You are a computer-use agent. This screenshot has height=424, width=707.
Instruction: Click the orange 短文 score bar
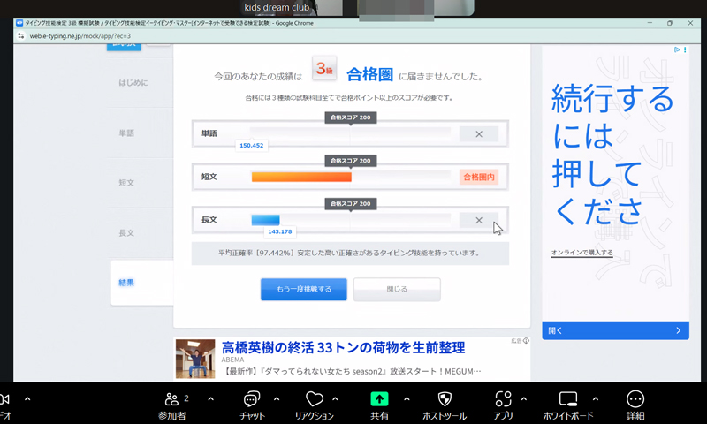point(300,178)
